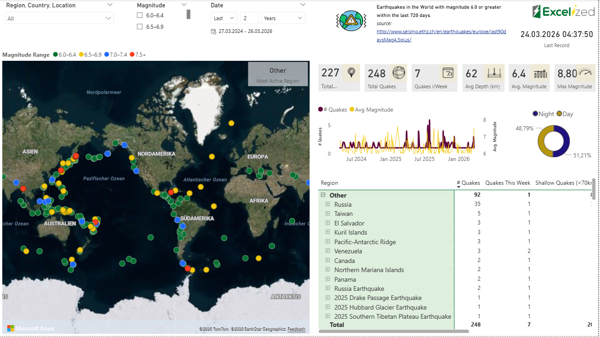Click the Other most active region card

(278, 74)
